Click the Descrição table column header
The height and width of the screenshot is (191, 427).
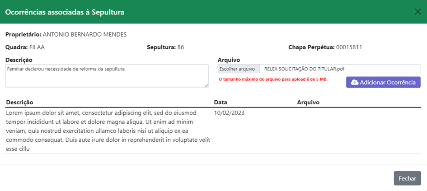coord(19,102)
